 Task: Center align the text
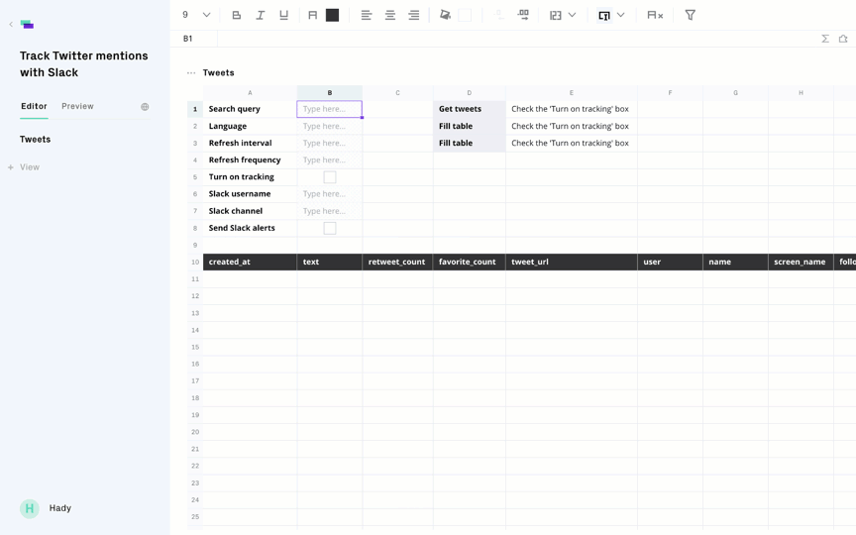[x=390, y=15]
